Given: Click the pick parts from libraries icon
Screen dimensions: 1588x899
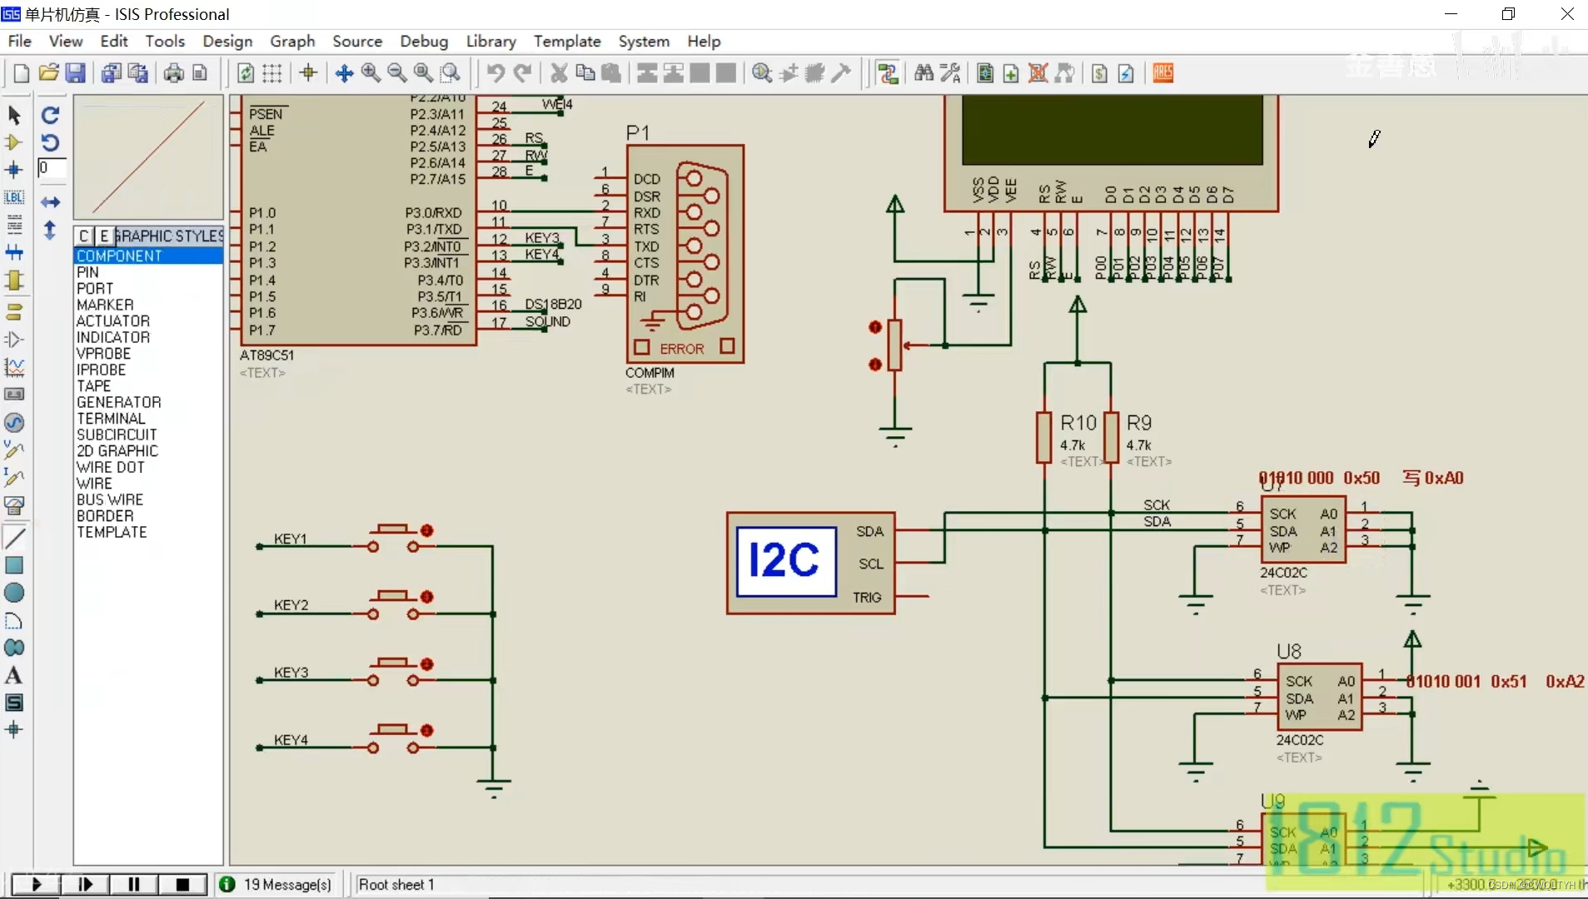Looking at the screenshot, I should click(762, 73).
